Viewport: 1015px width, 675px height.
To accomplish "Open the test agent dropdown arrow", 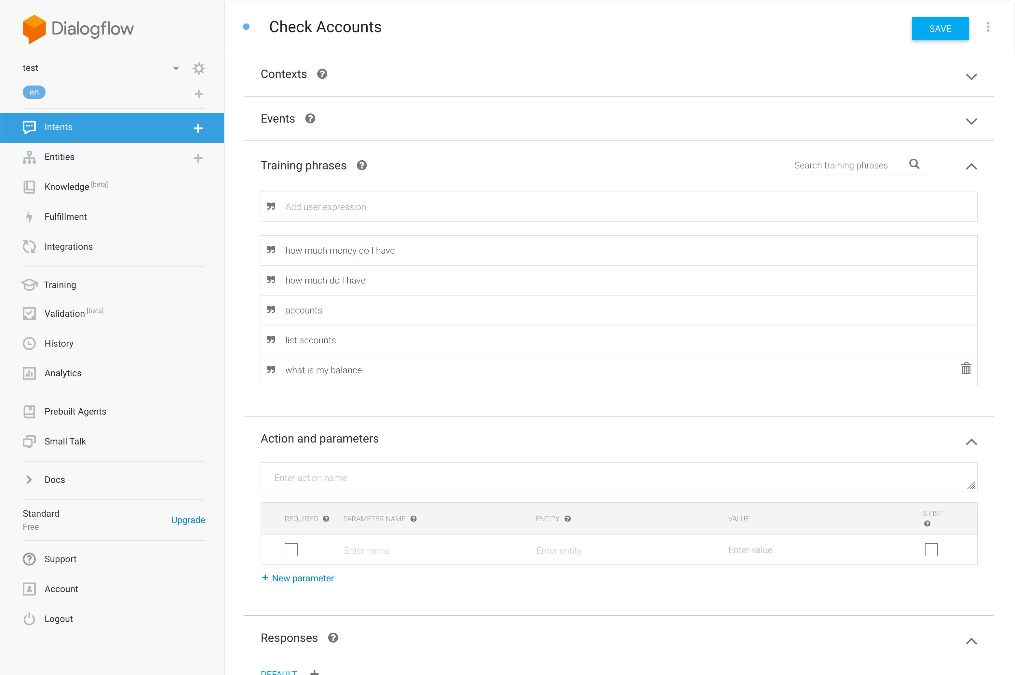I will pyautogui.click(x=176, y=69).
